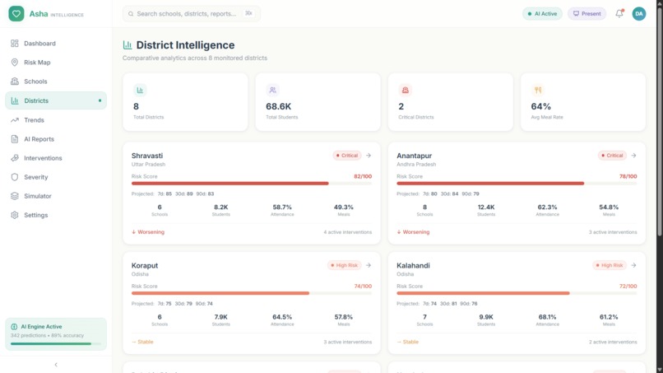The height and width of the screenshot is (373, 663).
Task: Click the Settings gear icon
Action: [14, 215]
